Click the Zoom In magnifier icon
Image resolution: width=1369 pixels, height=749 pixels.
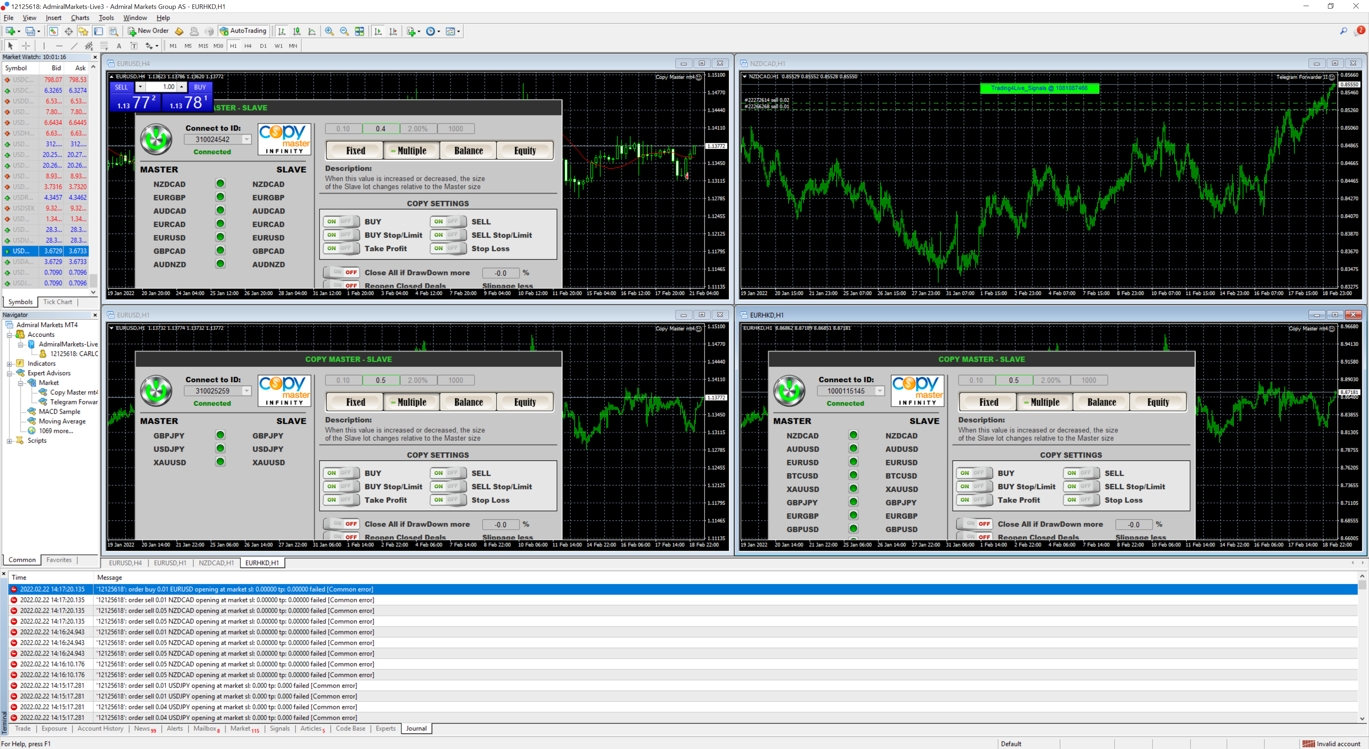pos(329,31)
